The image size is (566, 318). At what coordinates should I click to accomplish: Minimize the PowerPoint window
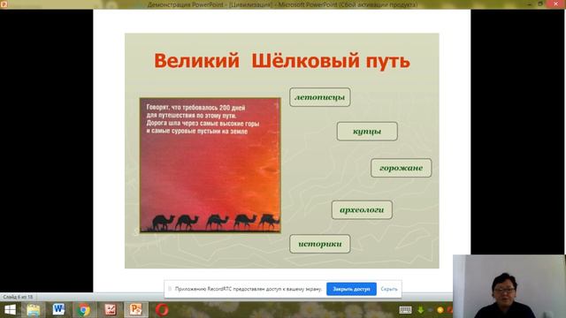pyautogui.click(x=529, y=4)
